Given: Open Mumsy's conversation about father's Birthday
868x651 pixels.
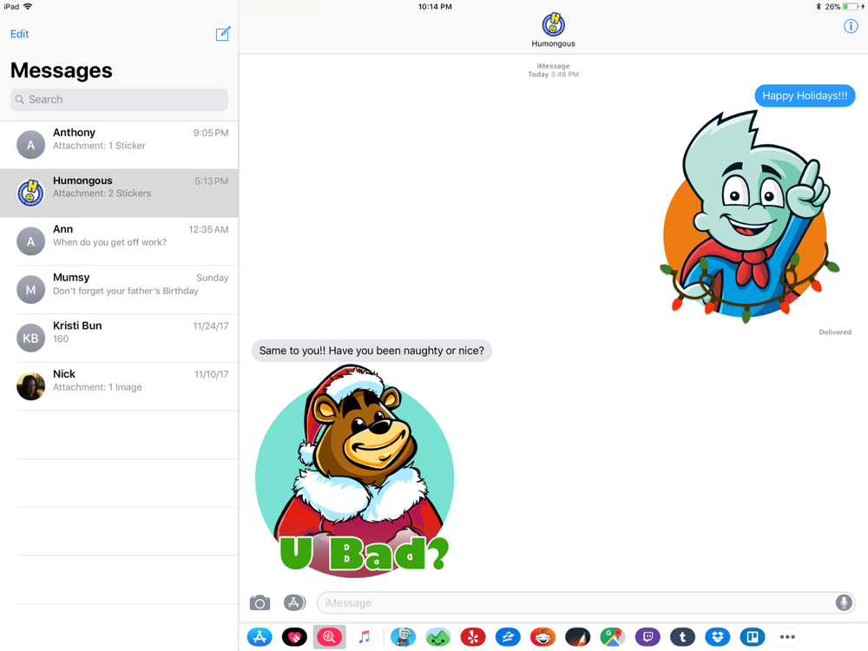Looking at the screenshot, I should 119,290.
